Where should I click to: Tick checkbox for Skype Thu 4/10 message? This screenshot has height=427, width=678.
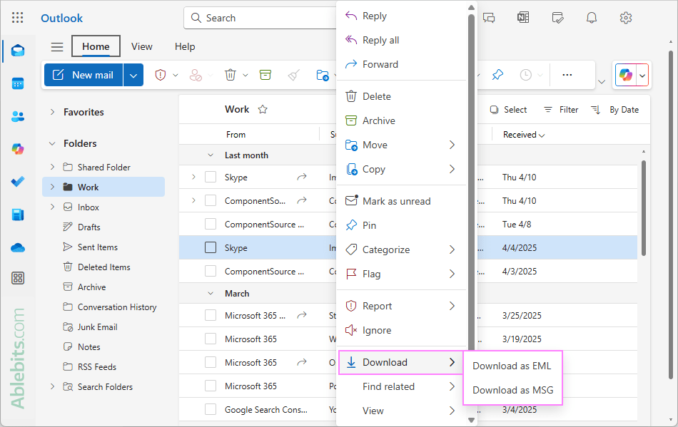click(x=211, y=177)
